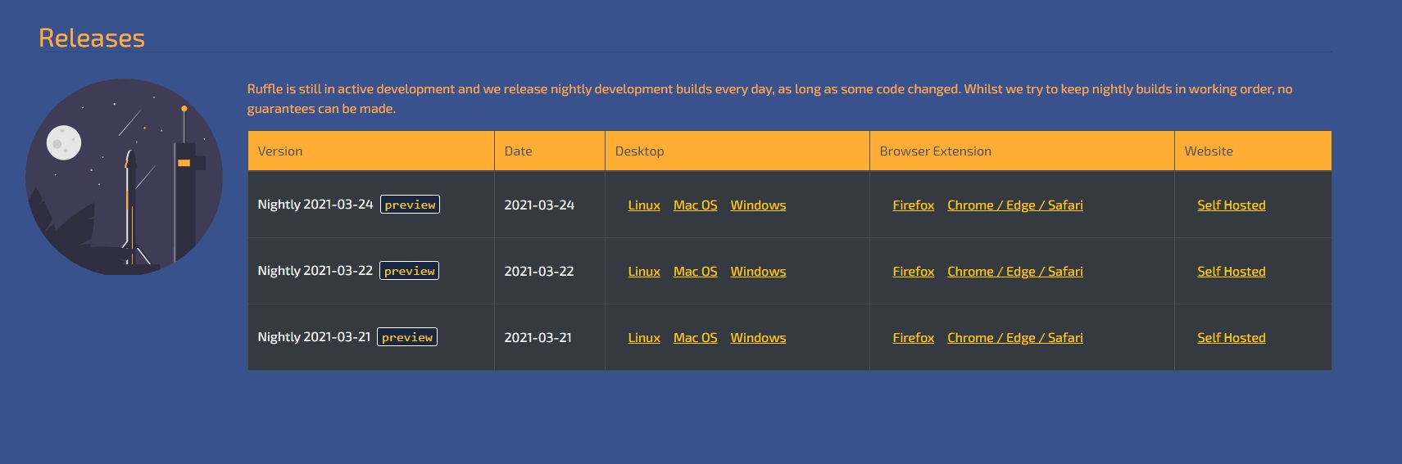Viewport: 1402px width, 464px height.
Task: Open Self Hosted package for 2021-03-21
Action: click(1231, 338)
